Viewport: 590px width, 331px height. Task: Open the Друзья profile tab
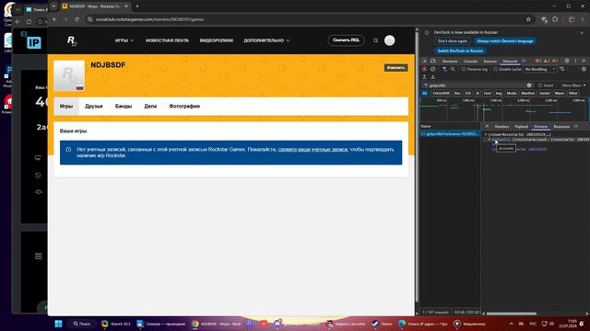[x=94, y=107]
